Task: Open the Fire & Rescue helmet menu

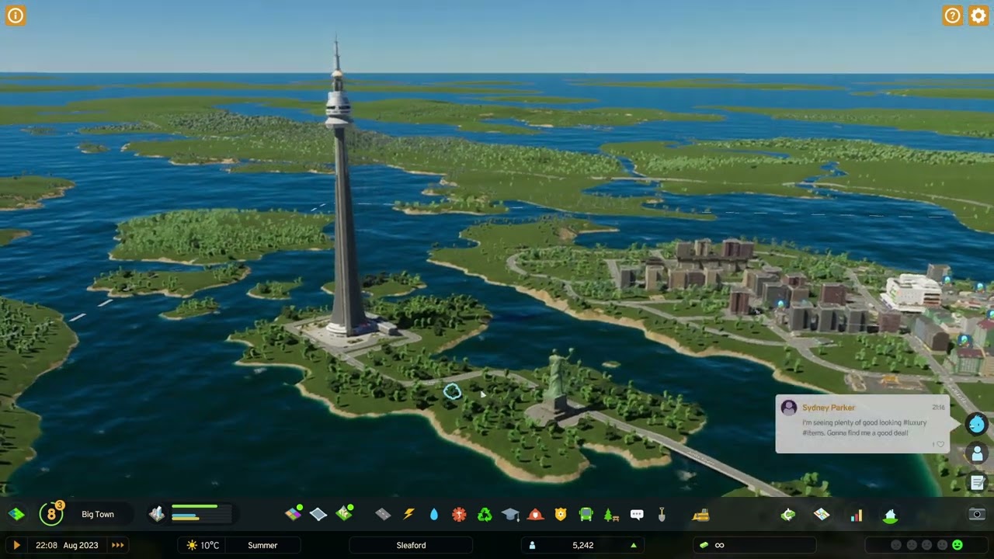Action: click(x=535, y=514)
